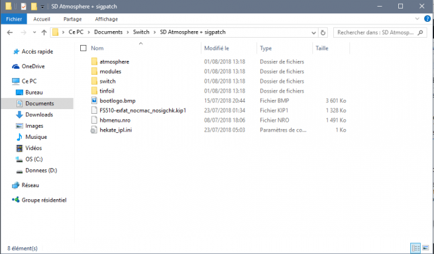This screenshot has width=434, height=254.
Task: Go up one folder level arrow
Action: [44, 32]
